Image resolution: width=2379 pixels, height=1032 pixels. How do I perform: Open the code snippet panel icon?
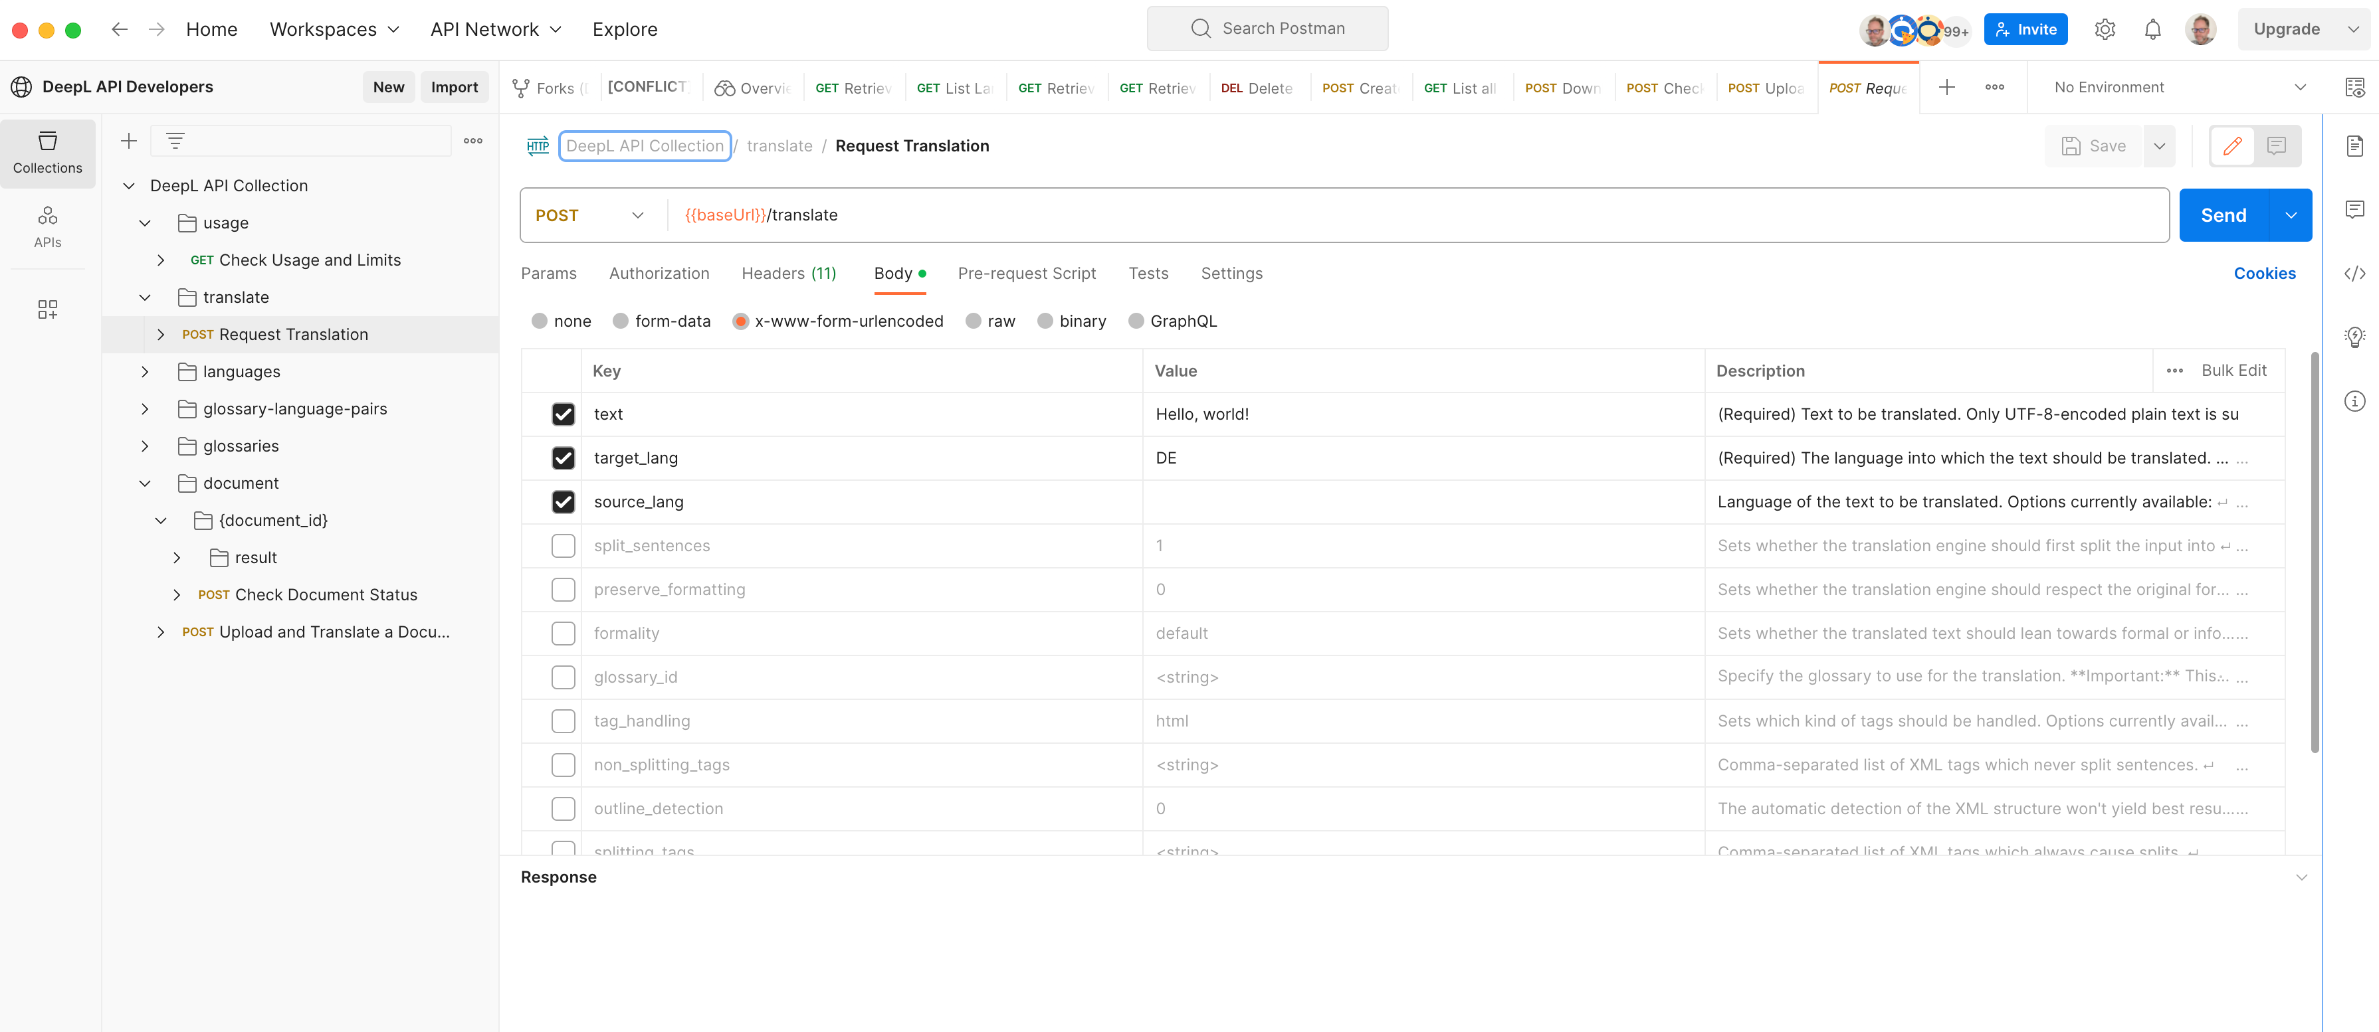2354,273
